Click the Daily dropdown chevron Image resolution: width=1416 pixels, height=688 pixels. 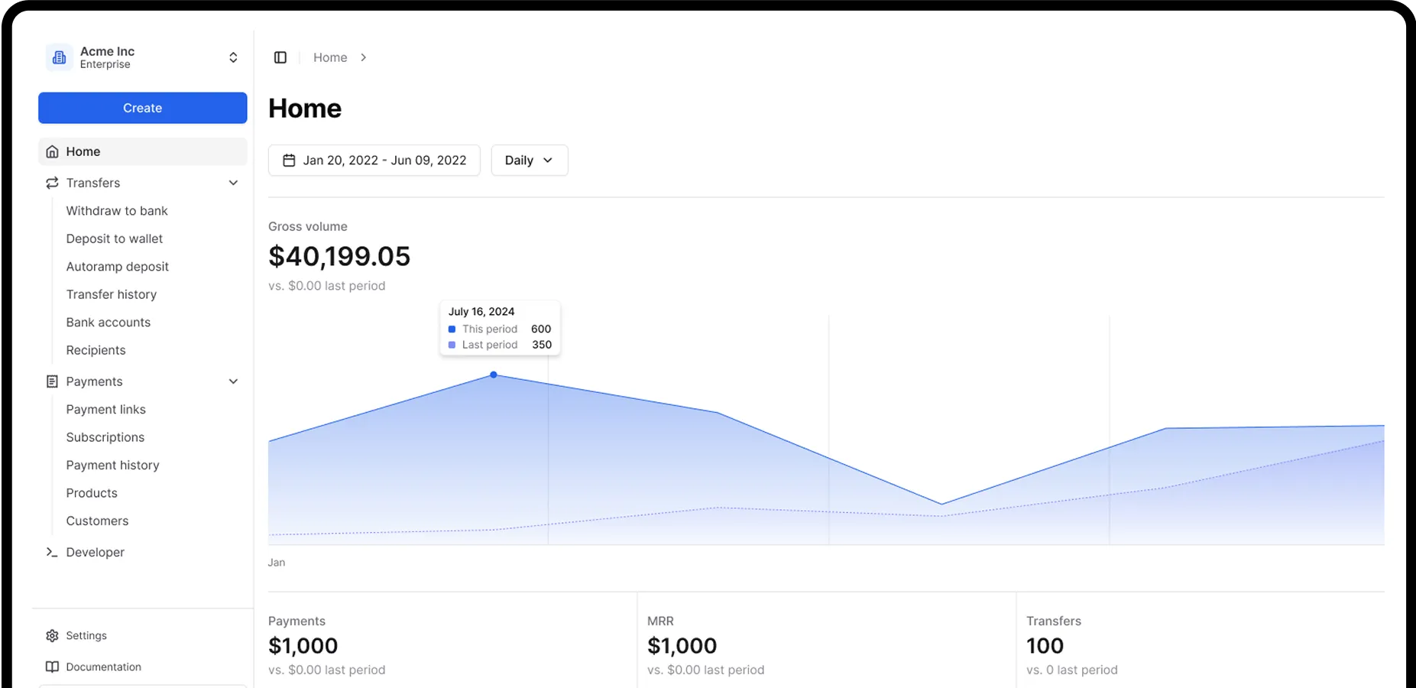tap(548, 161)
